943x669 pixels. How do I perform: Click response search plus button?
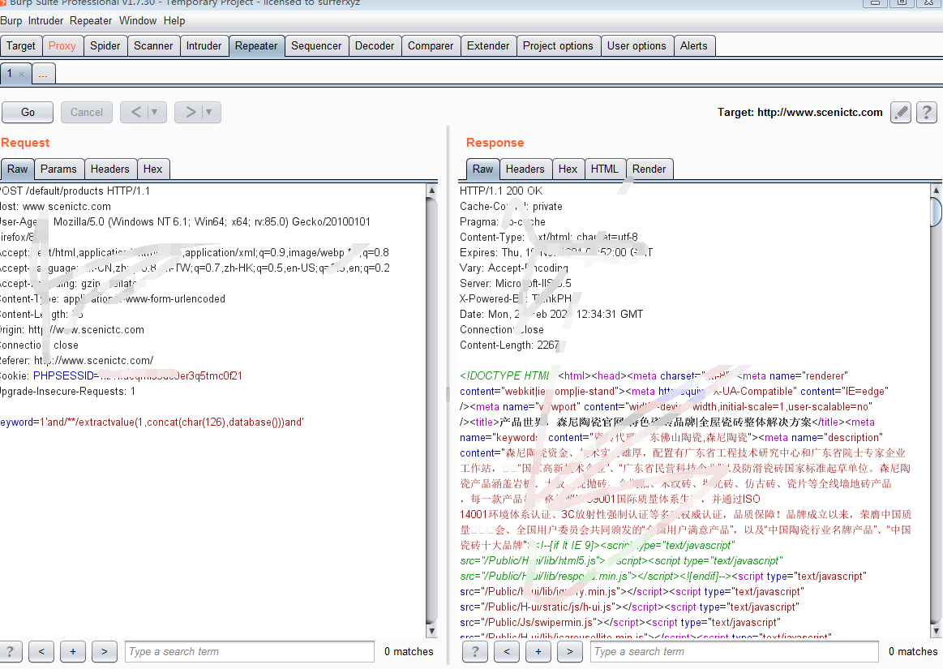(x=538, y=651)
